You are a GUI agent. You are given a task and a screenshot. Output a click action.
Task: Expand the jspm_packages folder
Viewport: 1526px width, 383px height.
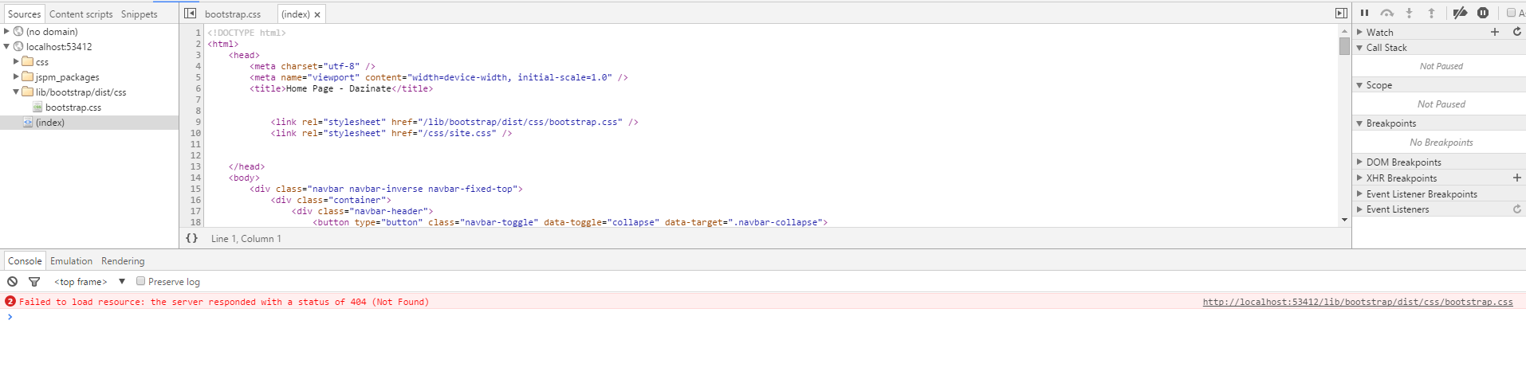(x=16, y=76)
